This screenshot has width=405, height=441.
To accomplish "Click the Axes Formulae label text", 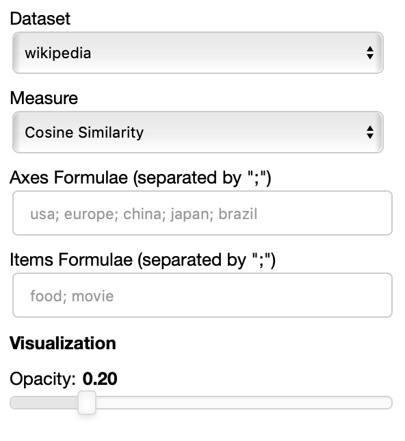I will [x=140, y=178].
